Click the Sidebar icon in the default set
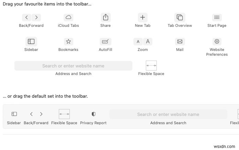Screen dimensions: 239x150 (14, 114)
